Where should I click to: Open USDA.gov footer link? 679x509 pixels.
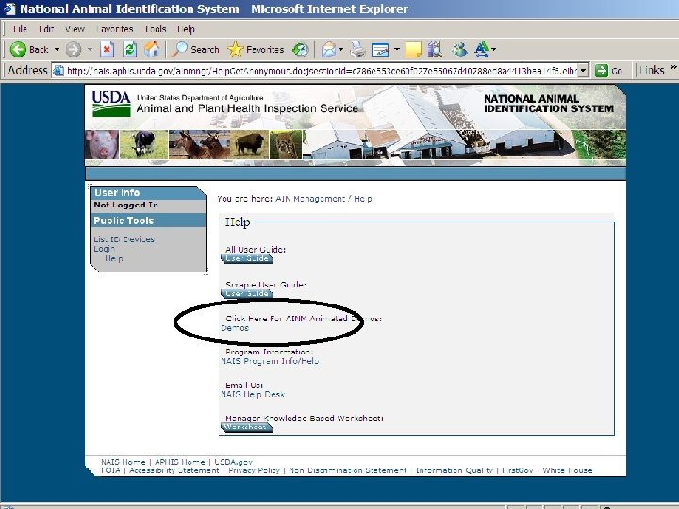(x=234, y=462)
